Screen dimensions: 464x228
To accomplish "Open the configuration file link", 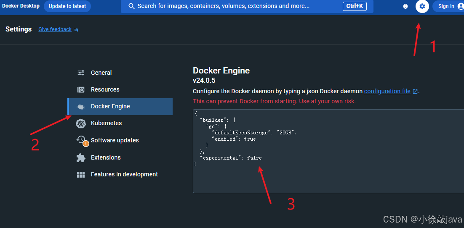I will (387, 91).
